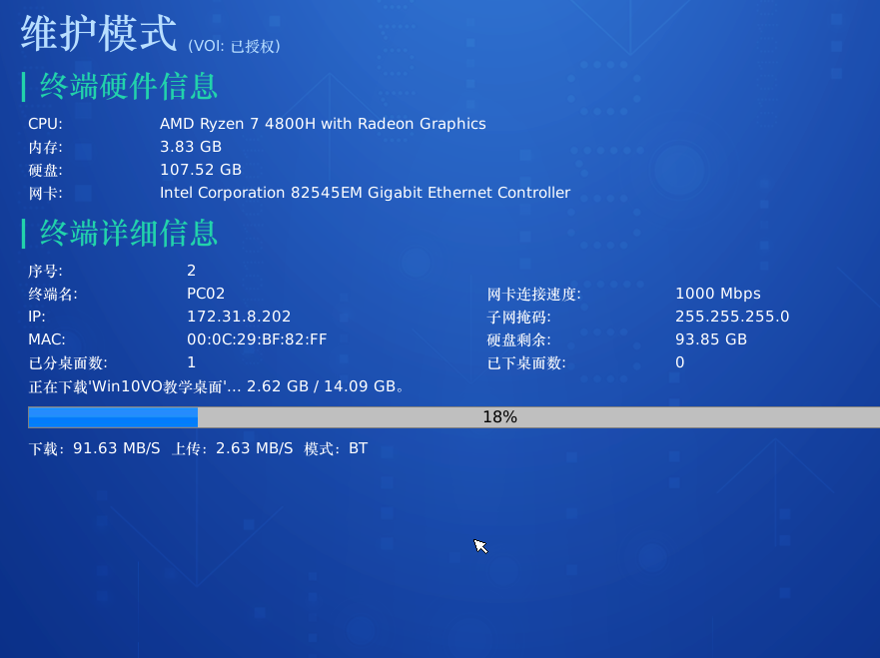Select the 93.85 GB remaining disk value
880x658 pixels.
coord(710,339)
